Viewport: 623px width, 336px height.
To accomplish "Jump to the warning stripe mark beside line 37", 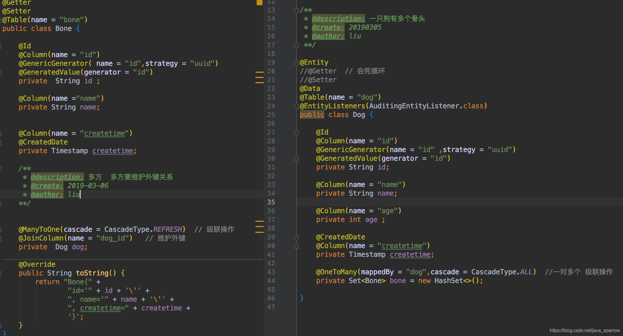I will click(x=259, y=221).
